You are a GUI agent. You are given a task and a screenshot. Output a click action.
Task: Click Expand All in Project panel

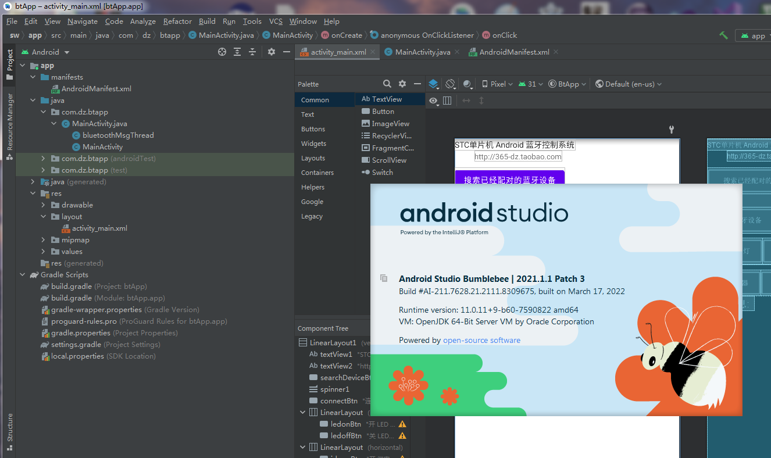pyautogui.click(x=237, y=52)
